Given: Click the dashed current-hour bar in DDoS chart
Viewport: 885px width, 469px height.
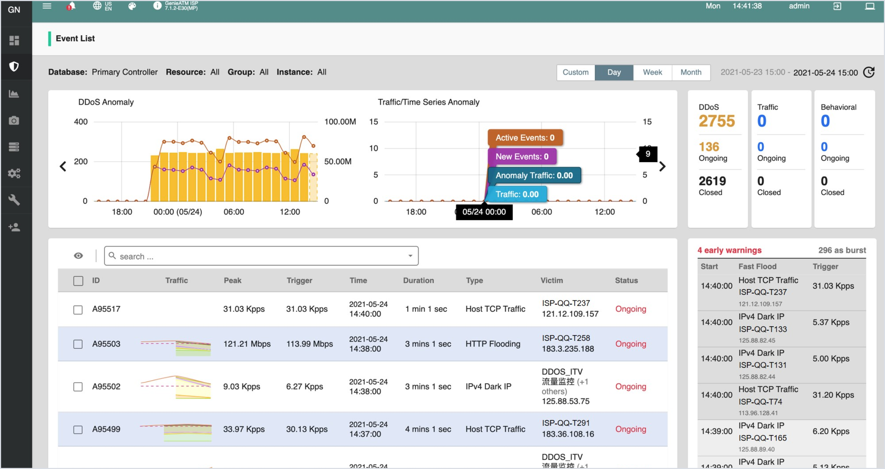Looking at the screenshot, I should [313, 177].
